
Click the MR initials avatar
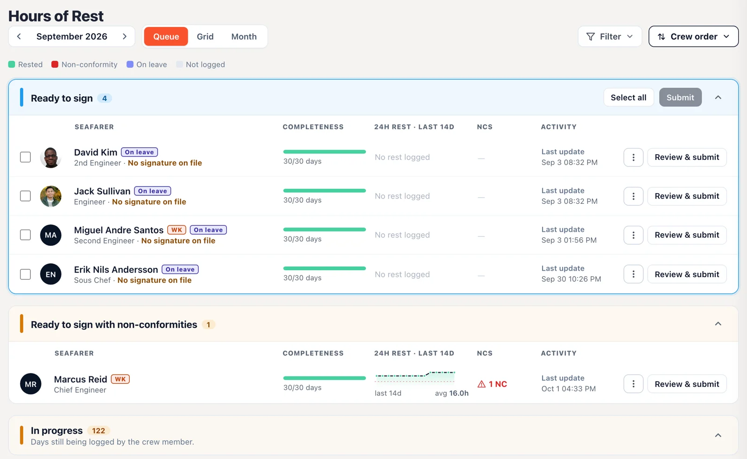coord(31,384)
